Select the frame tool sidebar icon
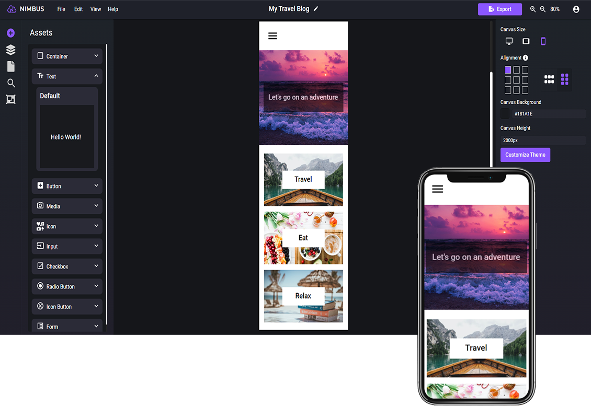 (x=11, y=99)
